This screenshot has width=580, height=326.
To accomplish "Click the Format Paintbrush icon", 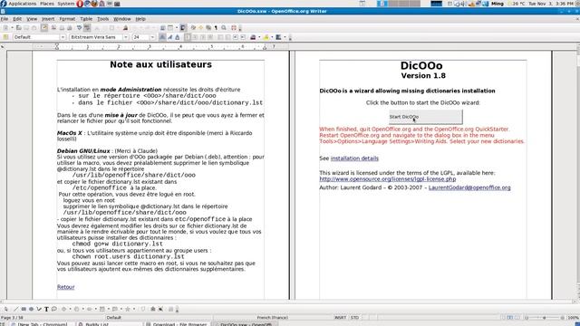I will 125,28.
